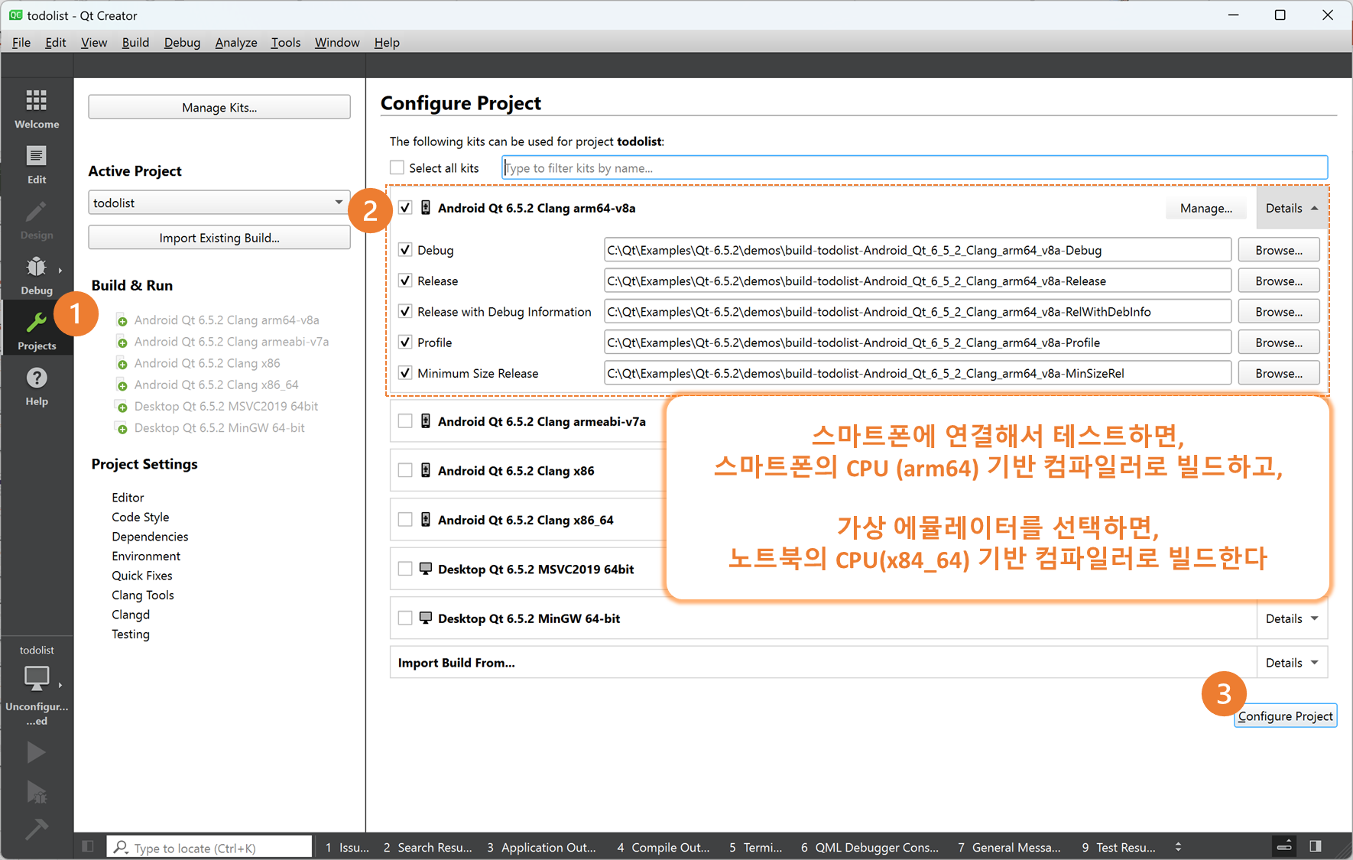The width and height of the screenshot is (1353, 860).
Task: Click Import Existing Build button
Action: (x=219, y=238)
